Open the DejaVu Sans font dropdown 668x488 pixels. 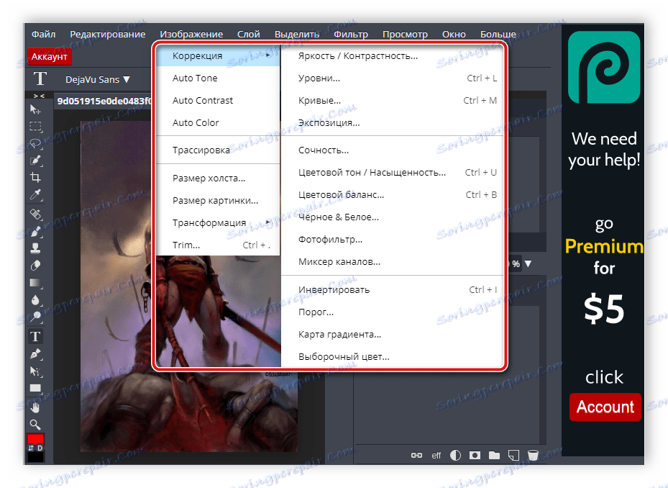(98, 79)
